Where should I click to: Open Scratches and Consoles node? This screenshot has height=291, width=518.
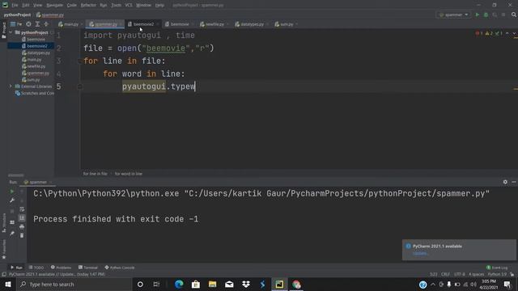(x=35, y=93)
